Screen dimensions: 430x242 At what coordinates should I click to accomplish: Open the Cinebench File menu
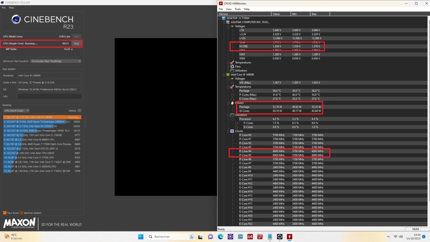click(3, 8)
